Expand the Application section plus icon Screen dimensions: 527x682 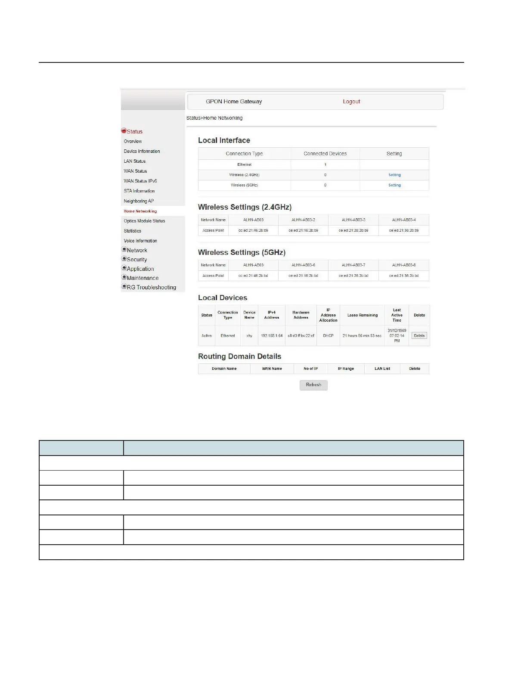pos(124,268)
